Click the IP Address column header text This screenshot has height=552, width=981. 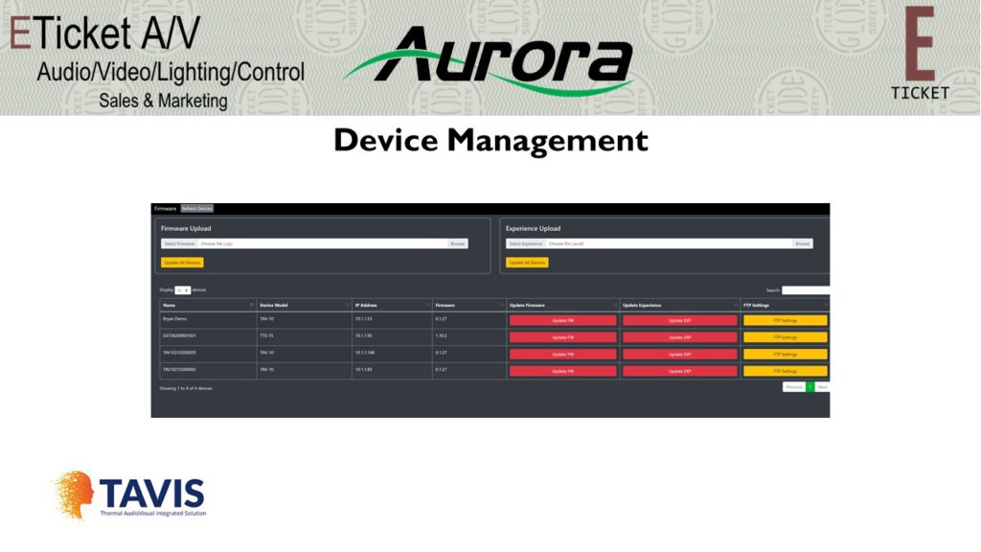[366, 306]
